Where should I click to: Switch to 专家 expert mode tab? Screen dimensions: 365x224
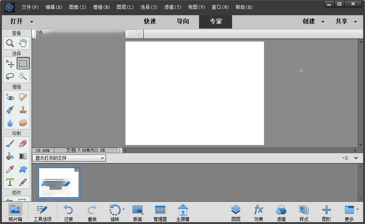(x=216, y=22)
